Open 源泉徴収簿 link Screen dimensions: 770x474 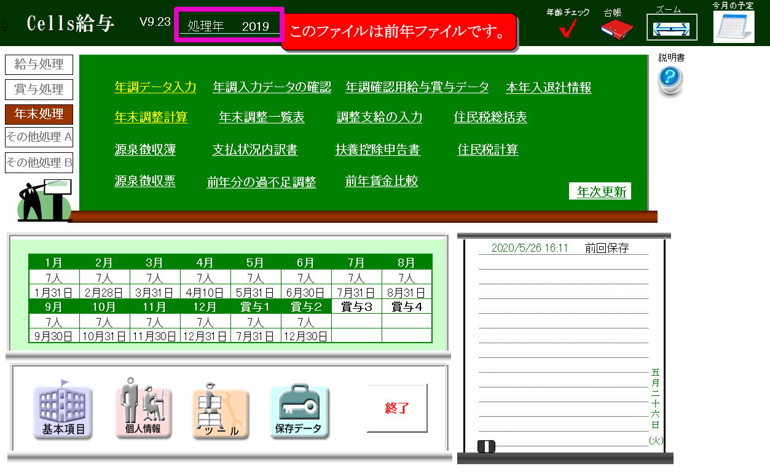tap(145, 150)
